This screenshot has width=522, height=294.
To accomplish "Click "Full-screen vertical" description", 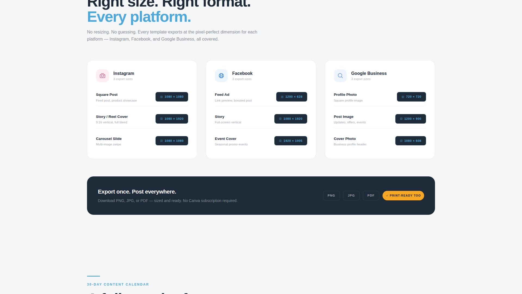I will tap(228, 122).
